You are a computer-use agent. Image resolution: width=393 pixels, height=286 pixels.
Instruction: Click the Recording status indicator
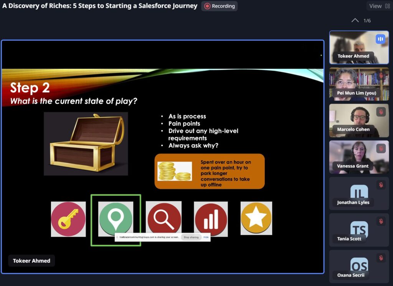[220, 6]
